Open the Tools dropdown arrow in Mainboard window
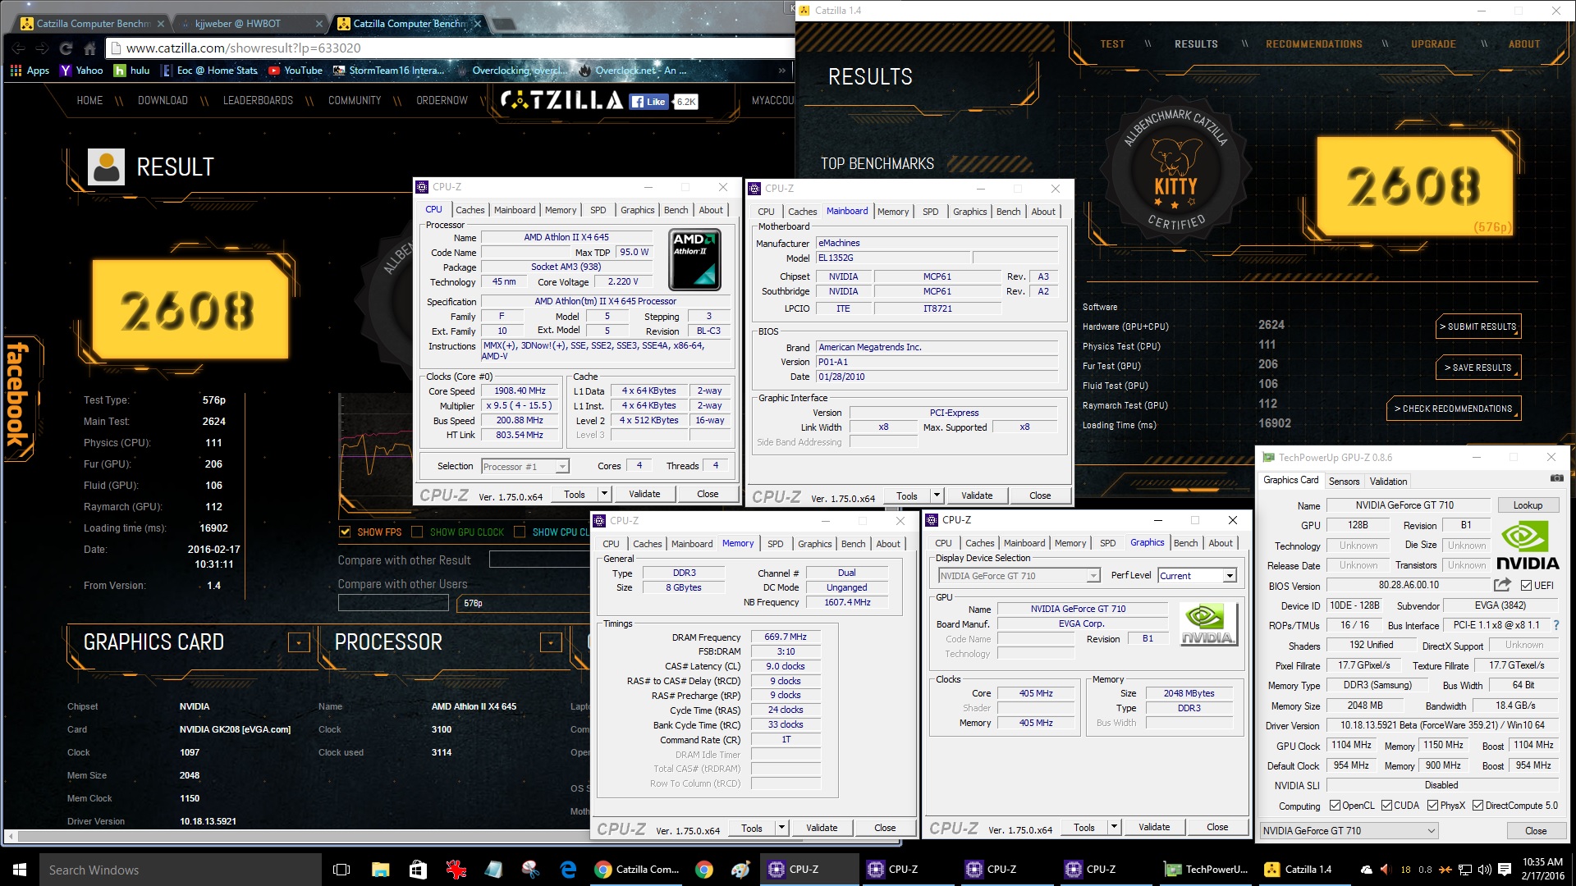The width and height of the screenshot is (1576, 886). point(937,496)
